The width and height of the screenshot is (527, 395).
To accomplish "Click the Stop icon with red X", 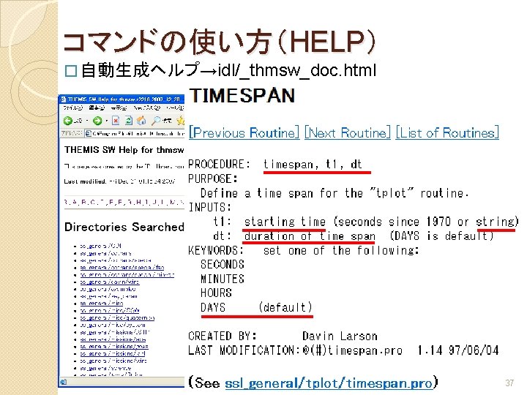I will (116, 121).
